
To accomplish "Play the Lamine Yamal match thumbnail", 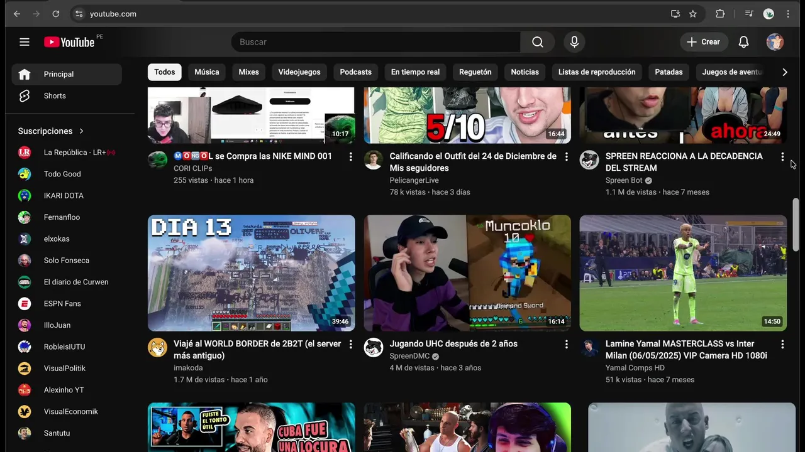I will point(683,273).
